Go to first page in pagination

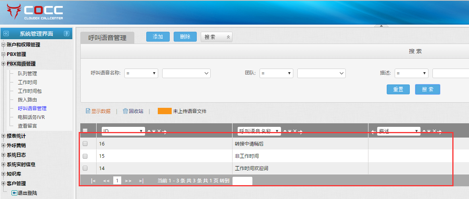point(93,181)
